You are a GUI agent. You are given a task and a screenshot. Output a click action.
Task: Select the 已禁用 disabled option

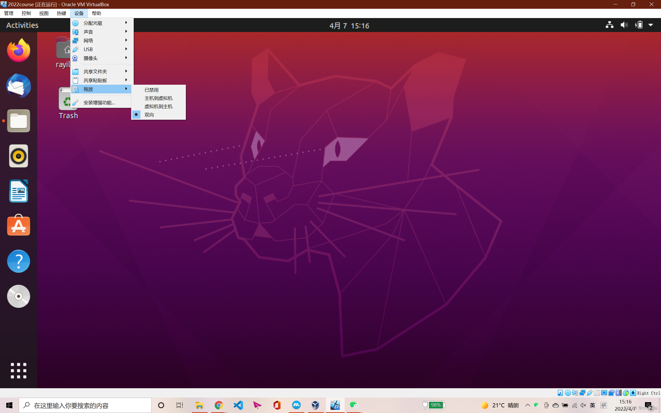pos(159,90)
